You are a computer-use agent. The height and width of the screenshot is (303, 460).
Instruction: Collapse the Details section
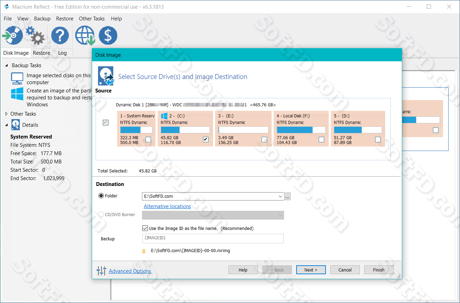coord(6,125)
